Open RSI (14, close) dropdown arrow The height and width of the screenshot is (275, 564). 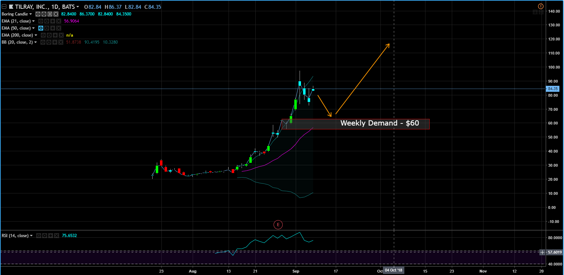coord(31,236)
